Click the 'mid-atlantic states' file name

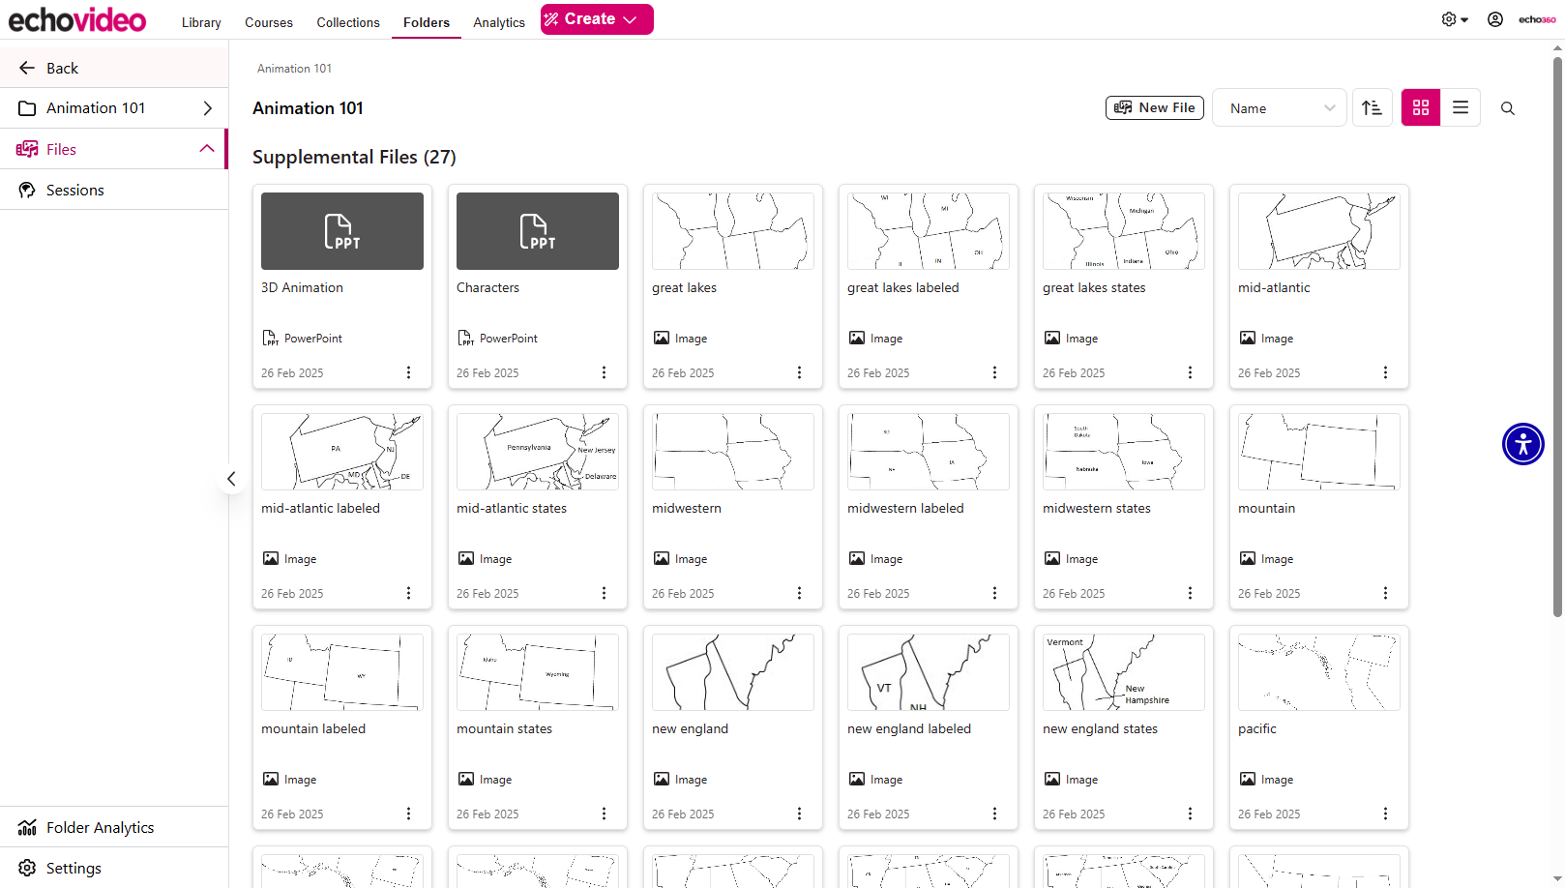pos(512,509)
